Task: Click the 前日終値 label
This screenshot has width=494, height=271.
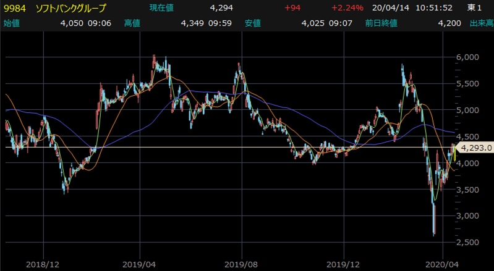Action: [381, 23]
